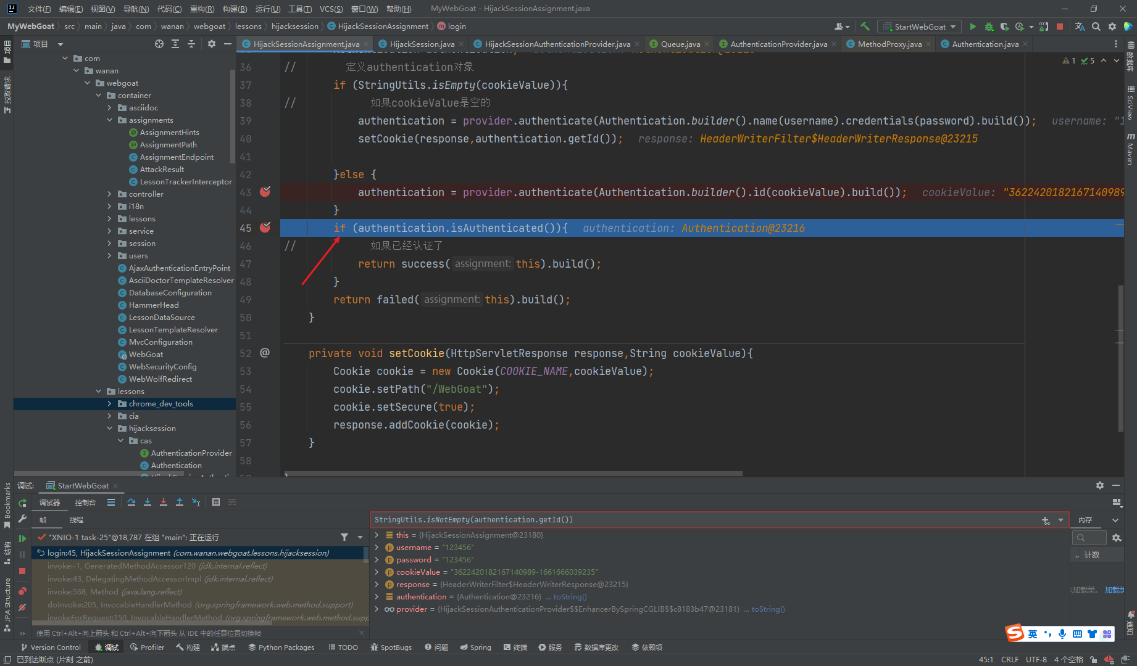Click the toString() link for authentication
The width and height of the screenshot is (1137, 666).
570,596
